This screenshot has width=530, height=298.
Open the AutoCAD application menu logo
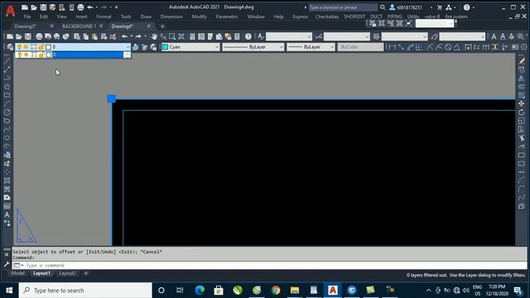click(10, 11)
